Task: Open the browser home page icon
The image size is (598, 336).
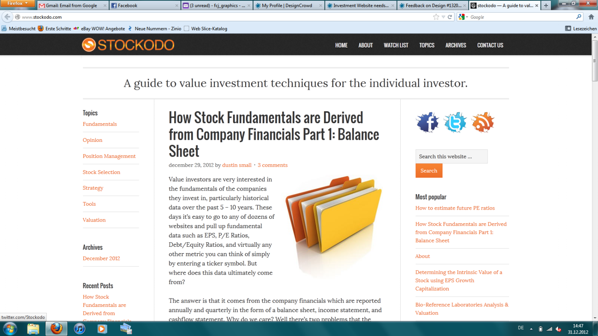Action: [x=591, y=17]
